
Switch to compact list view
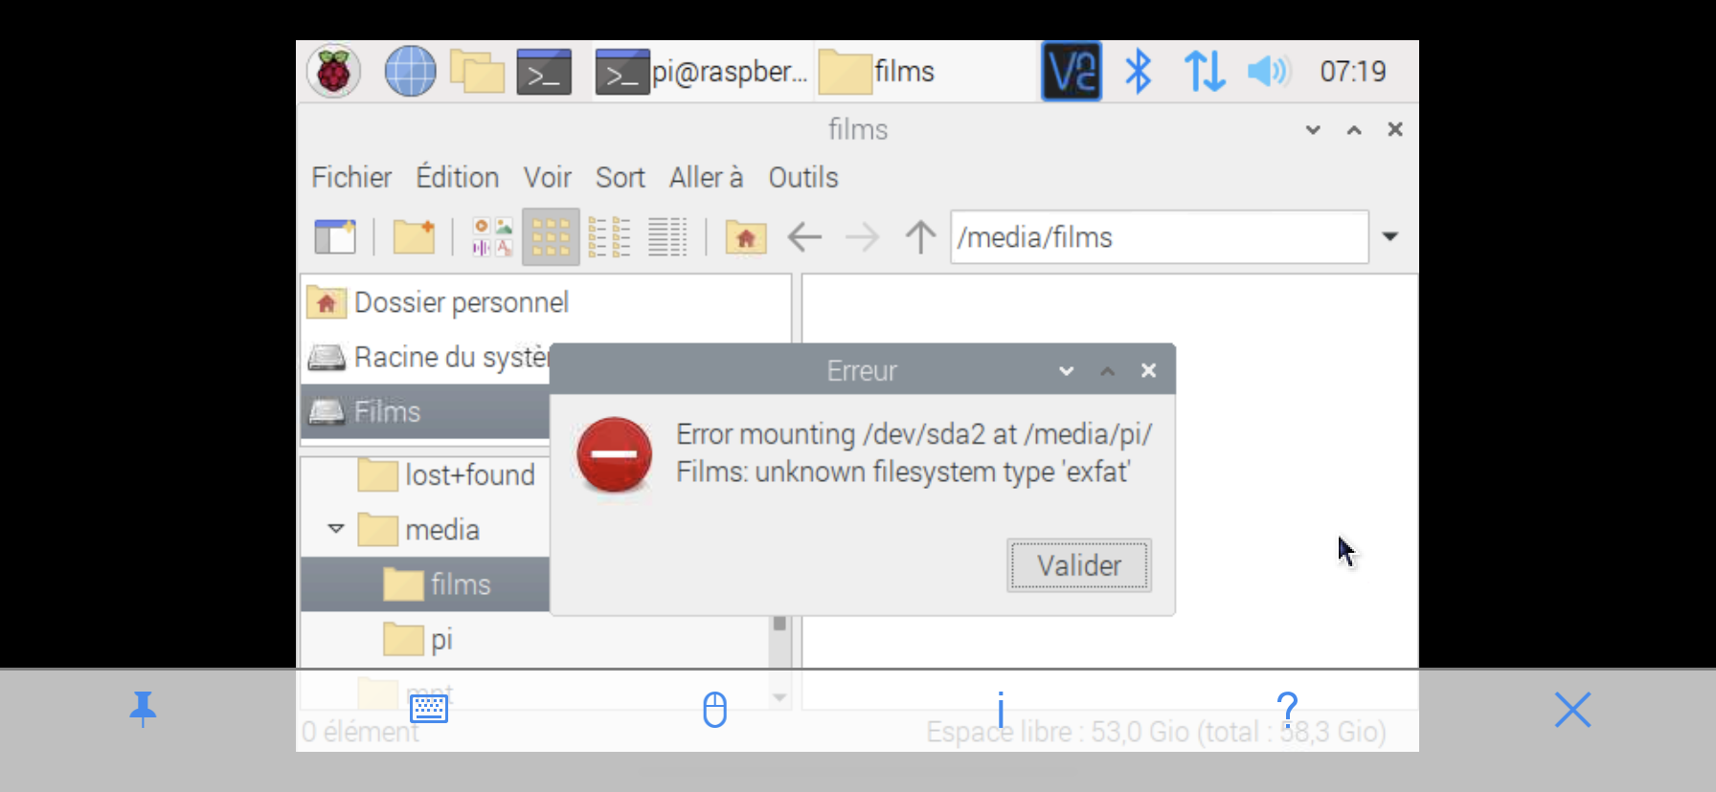(609, 236)
